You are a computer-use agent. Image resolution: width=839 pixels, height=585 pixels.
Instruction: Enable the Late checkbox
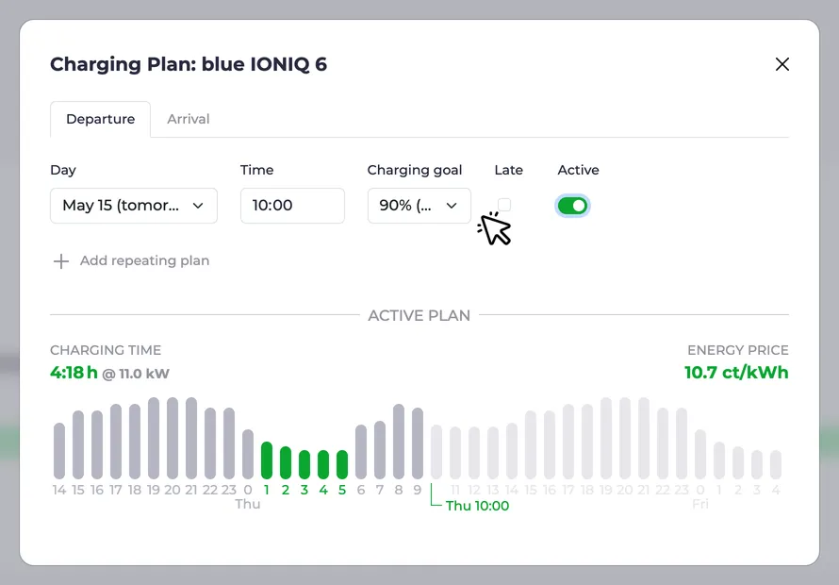point(504,205)
